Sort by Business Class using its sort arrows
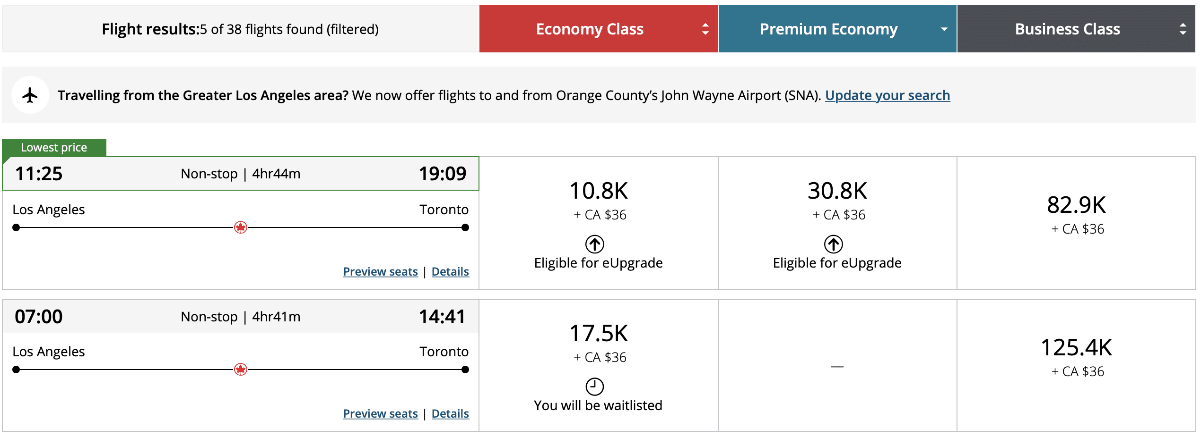1201x437 pixels. [1183, 29]
